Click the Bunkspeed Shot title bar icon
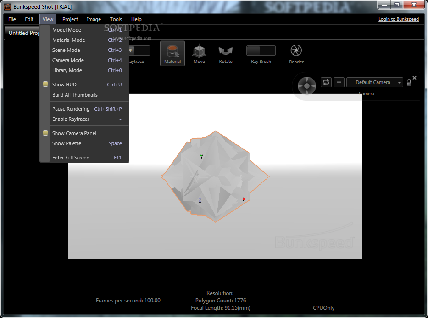Viewport: 428px width, 318px height. (x=7, y=7)
